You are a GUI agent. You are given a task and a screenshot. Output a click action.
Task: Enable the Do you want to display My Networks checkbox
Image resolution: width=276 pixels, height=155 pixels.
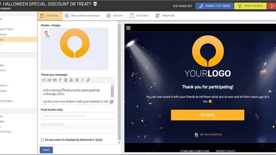click(42, 140)
